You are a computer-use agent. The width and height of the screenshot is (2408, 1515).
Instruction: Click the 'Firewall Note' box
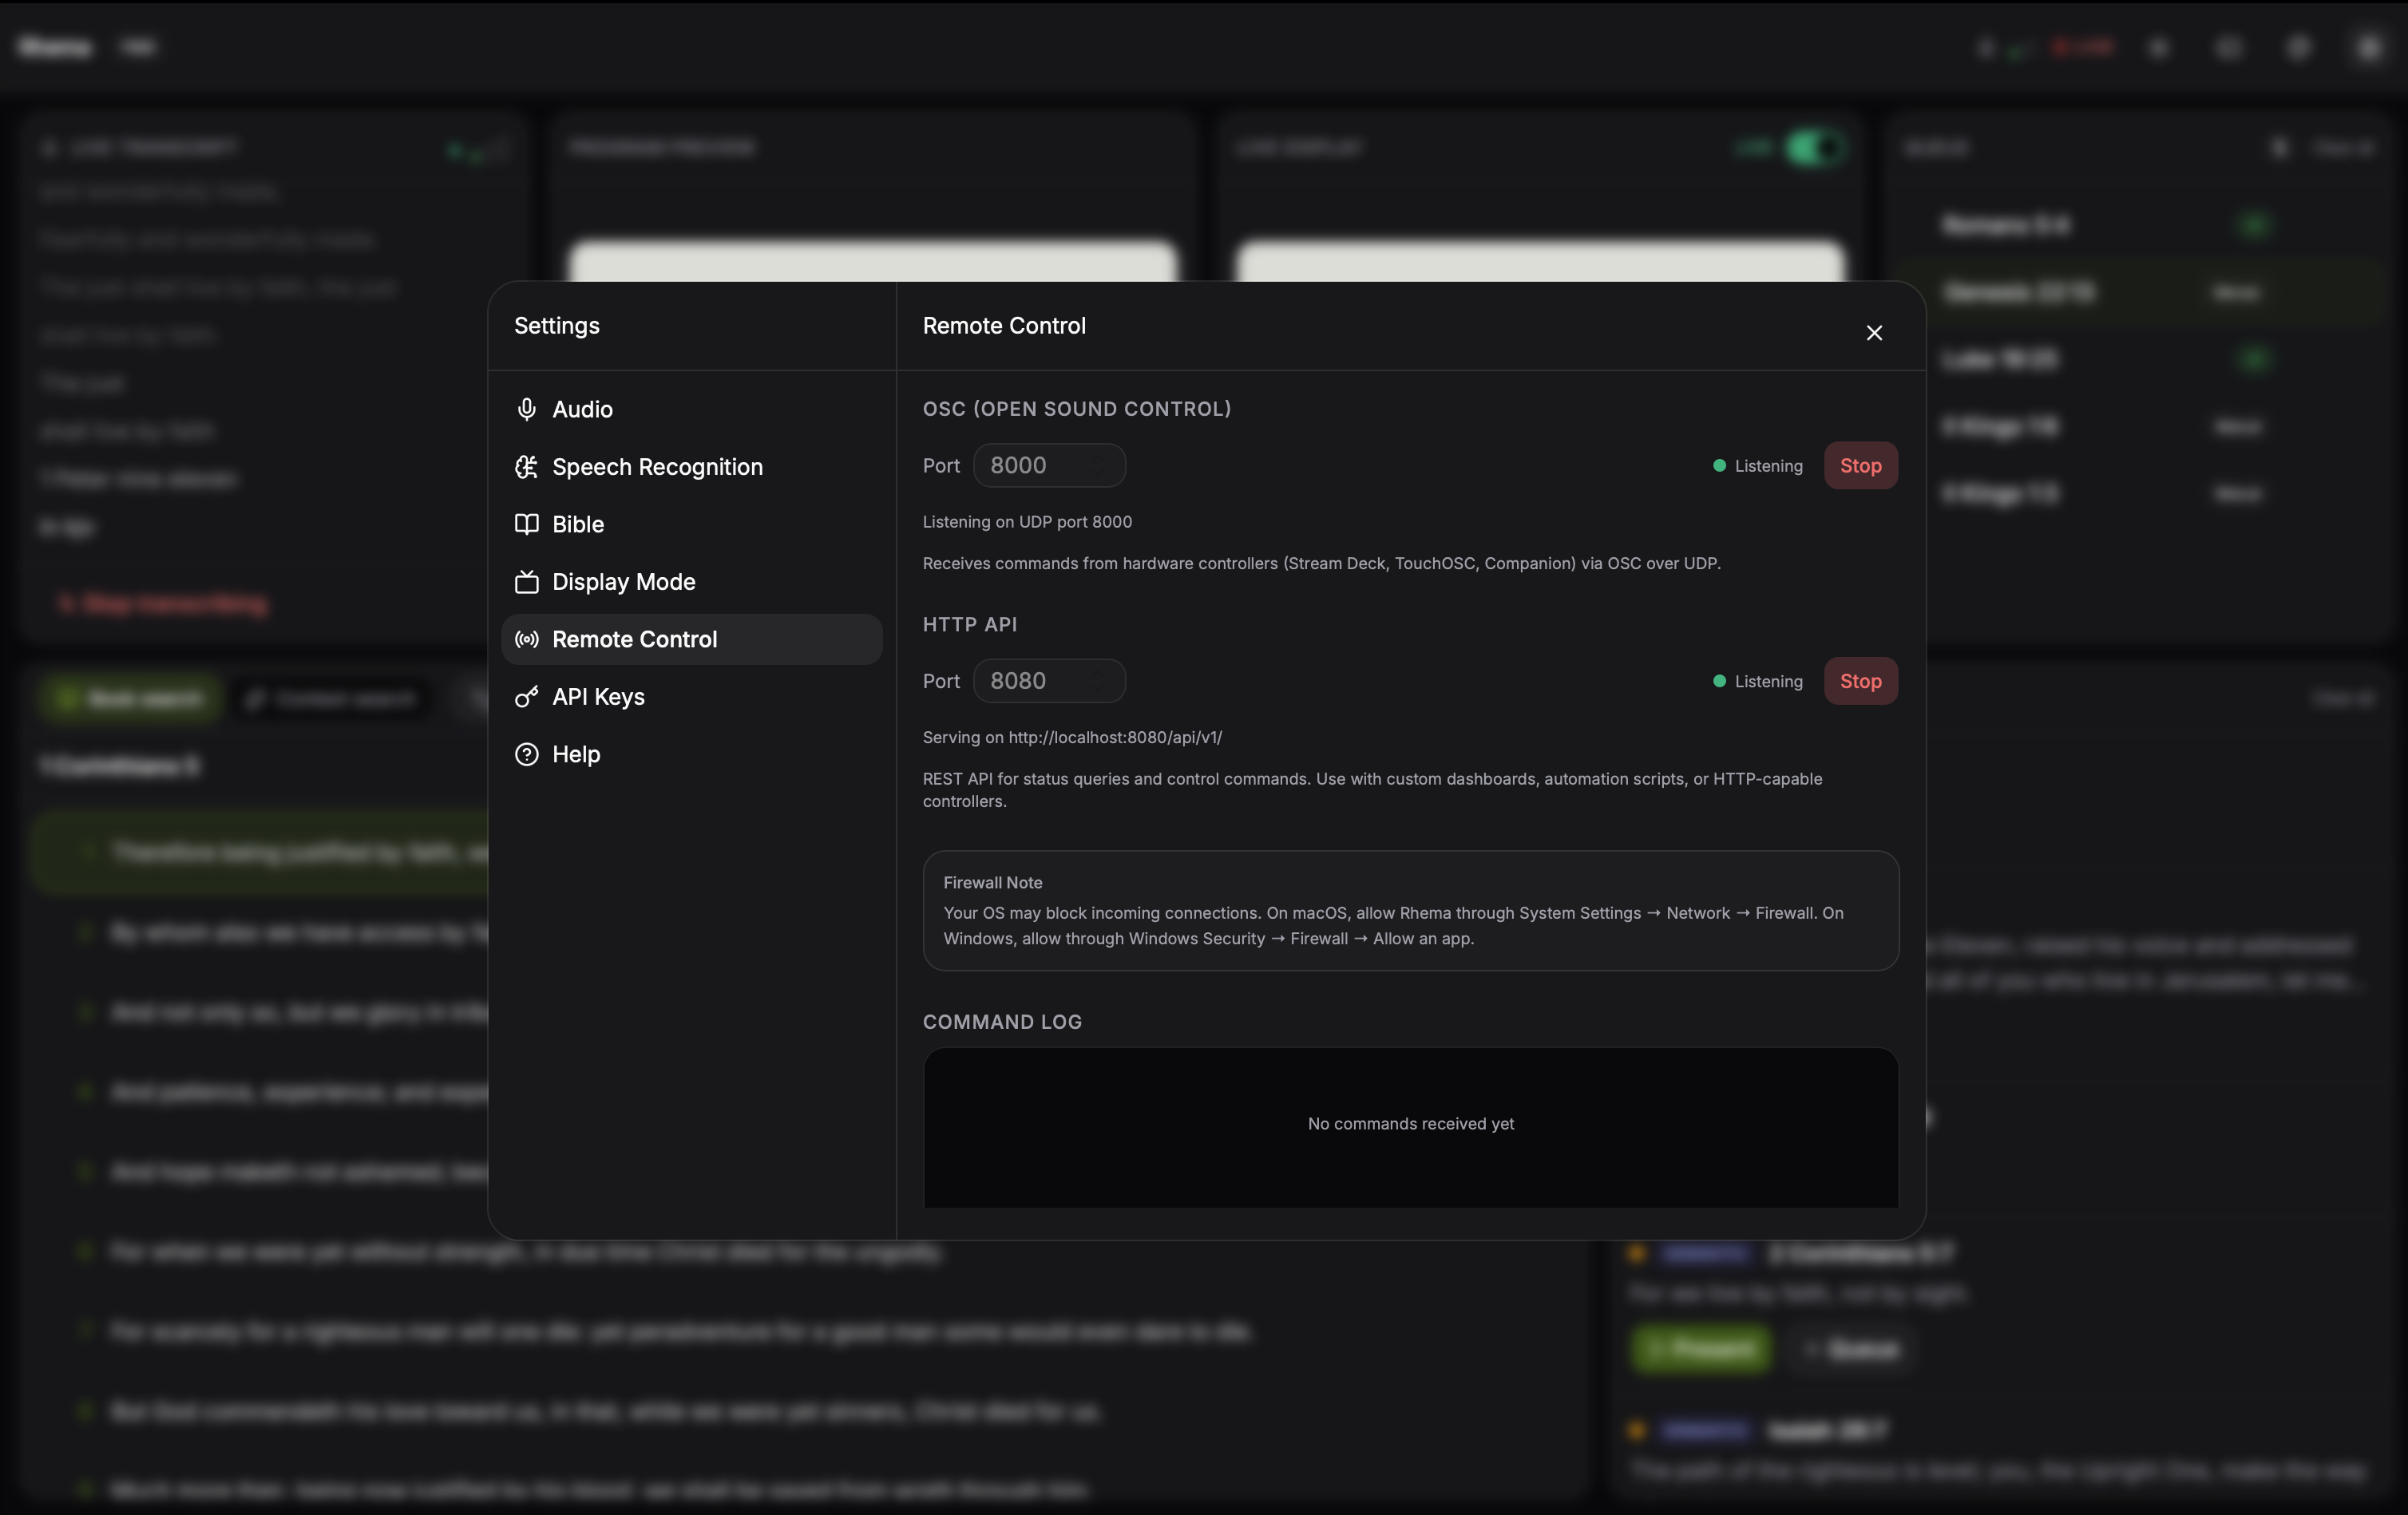click(1410, 911)
